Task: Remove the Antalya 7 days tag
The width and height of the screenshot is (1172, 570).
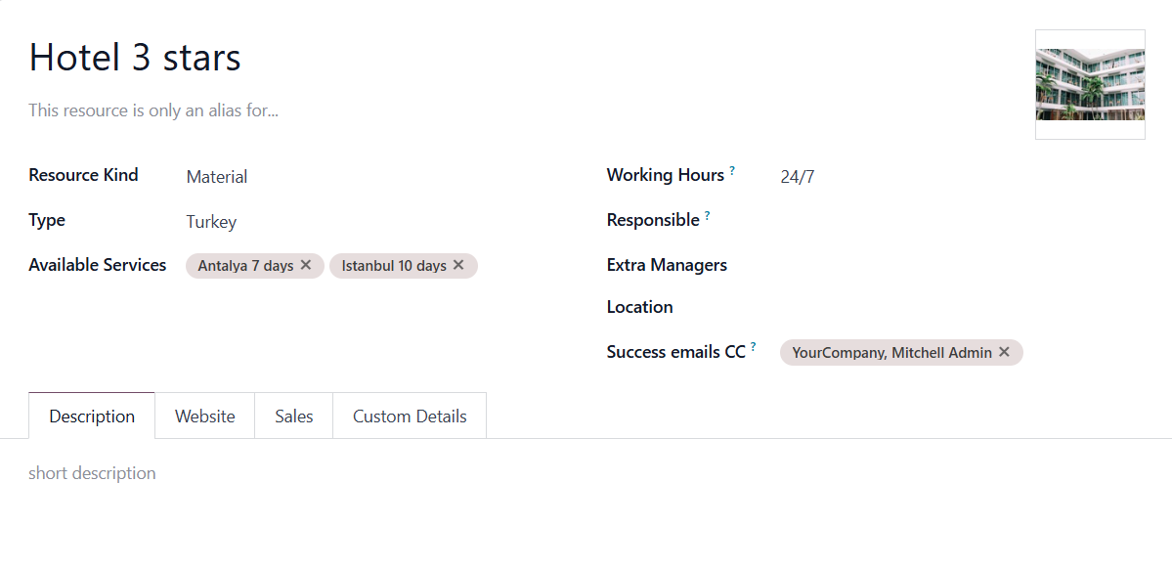Action: (306, 265)
